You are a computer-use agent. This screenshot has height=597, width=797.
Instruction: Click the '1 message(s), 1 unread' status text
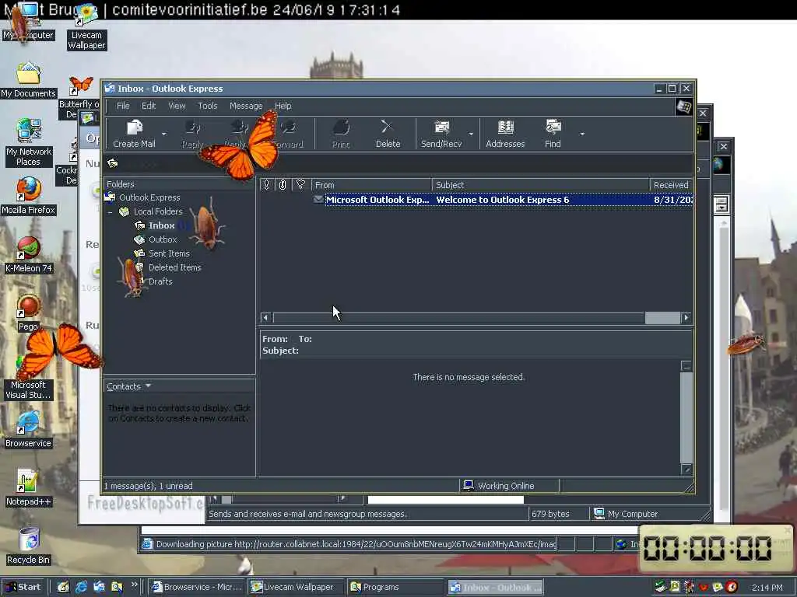tap(149, 486)
